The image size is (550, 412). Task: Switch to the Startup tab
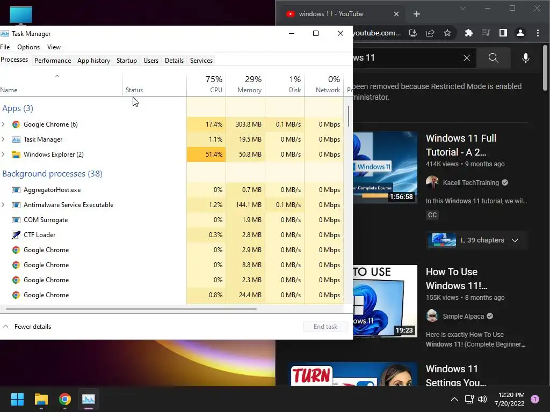coord(127,61)
